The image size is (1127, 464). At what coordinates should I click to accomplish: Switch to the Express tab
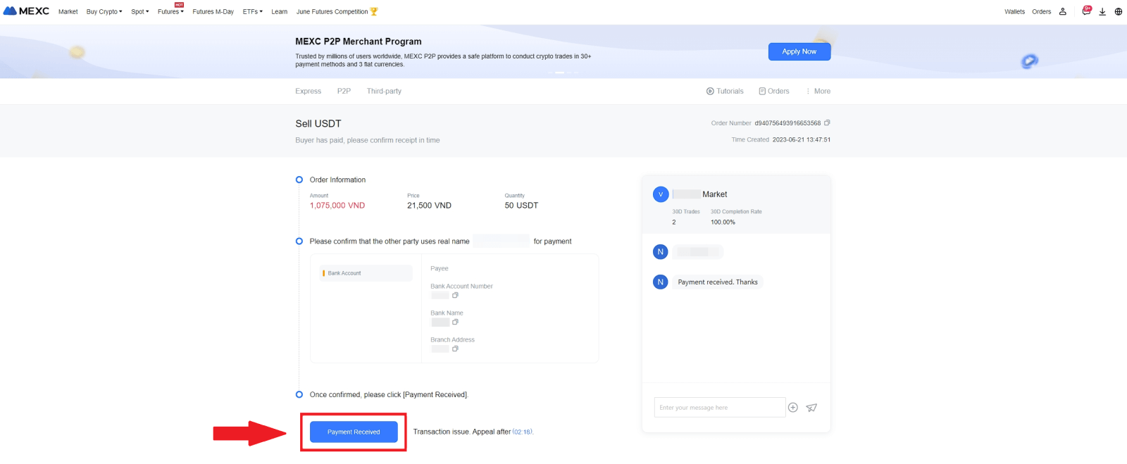pyautogui.click(x=308, y=92)
